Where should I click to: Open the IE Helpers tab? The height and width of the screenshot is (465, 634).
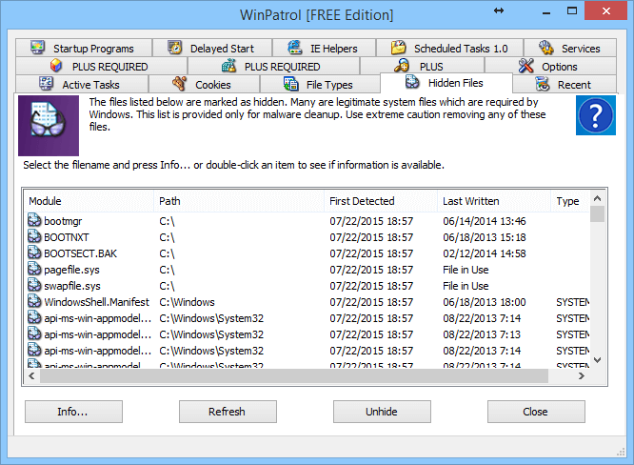(x=324, y=48)
